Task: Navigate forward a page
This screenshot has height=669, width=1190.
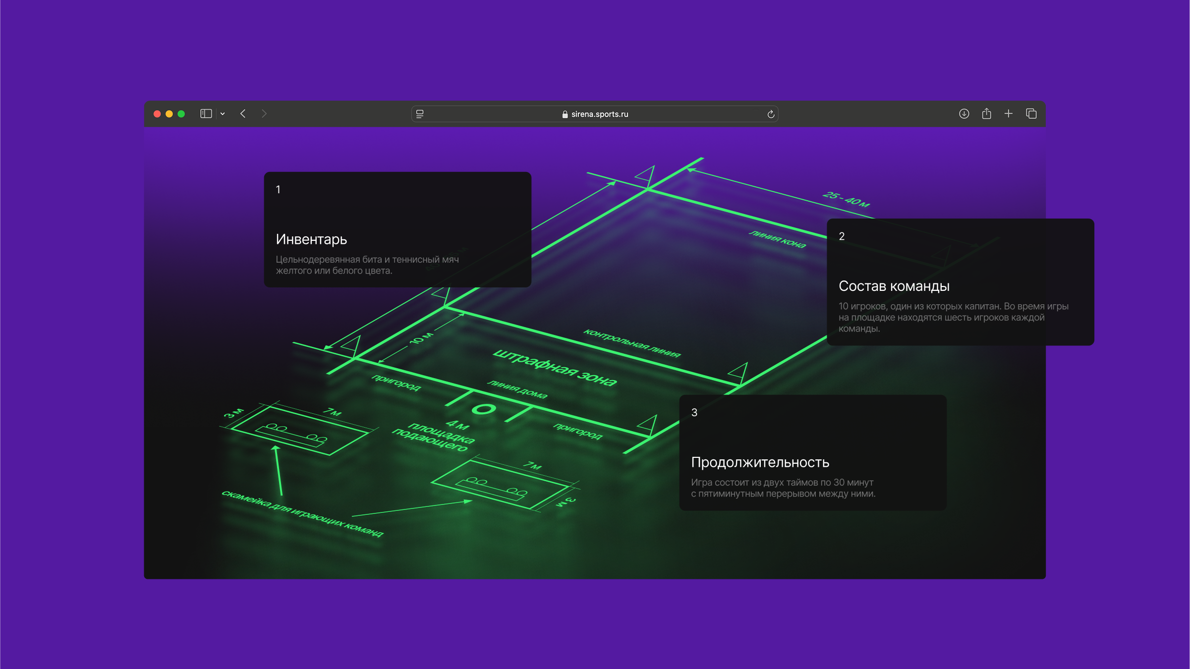Action: click(x=265, y=113)
